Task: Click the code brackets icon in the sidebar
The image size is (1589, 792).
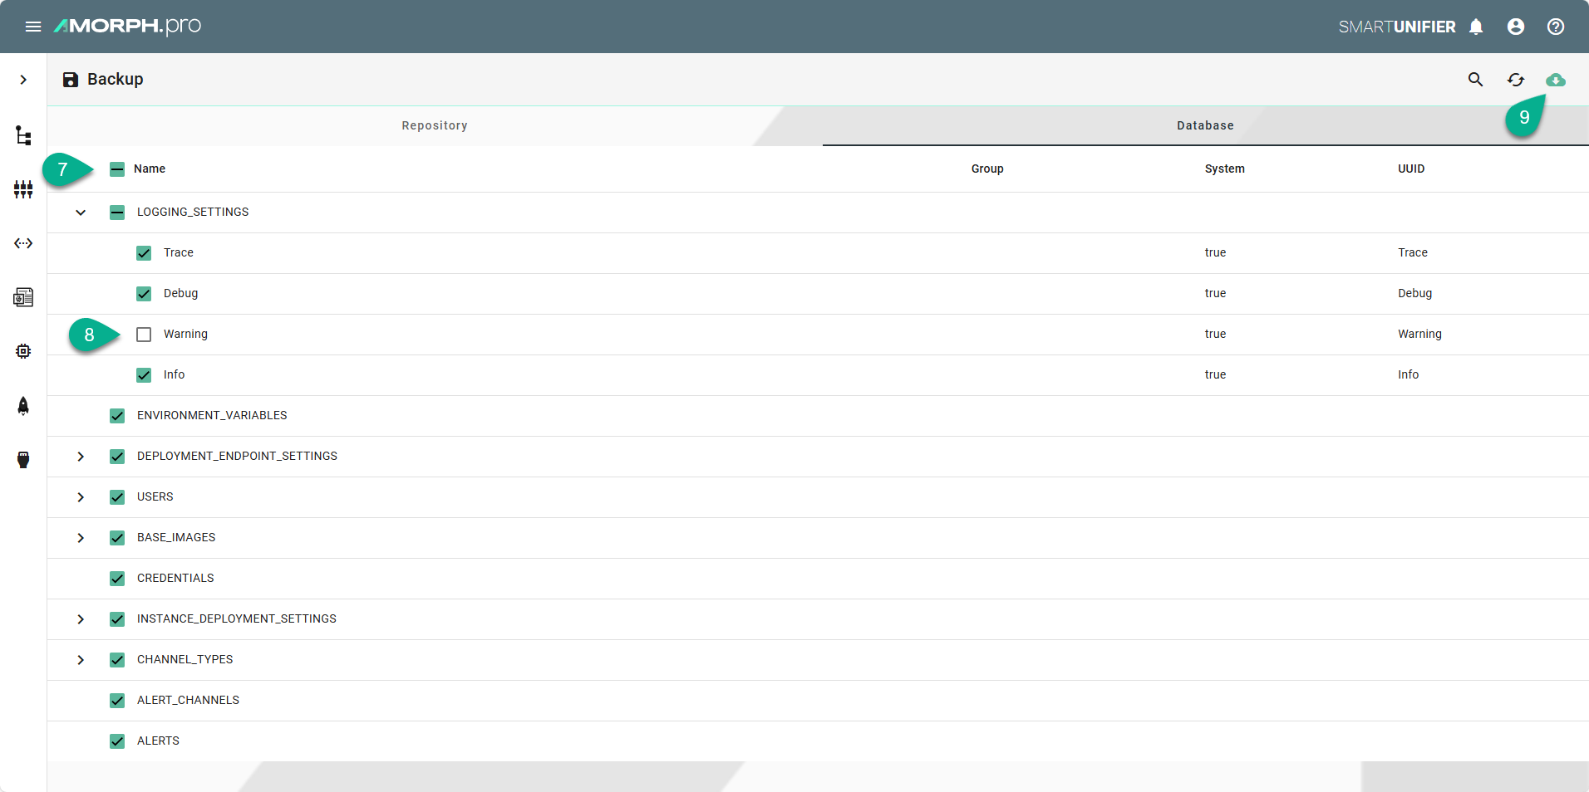Action: pos(23,243)
